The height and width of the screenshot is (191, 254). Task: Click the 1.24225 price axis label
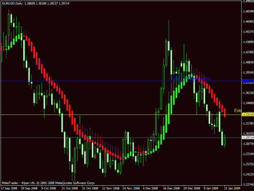click(248, 174)
